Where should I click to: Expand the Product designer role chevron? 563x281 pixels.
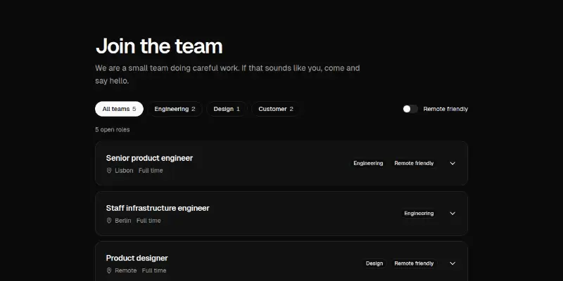pyautogui.click(x=453, y=263)
